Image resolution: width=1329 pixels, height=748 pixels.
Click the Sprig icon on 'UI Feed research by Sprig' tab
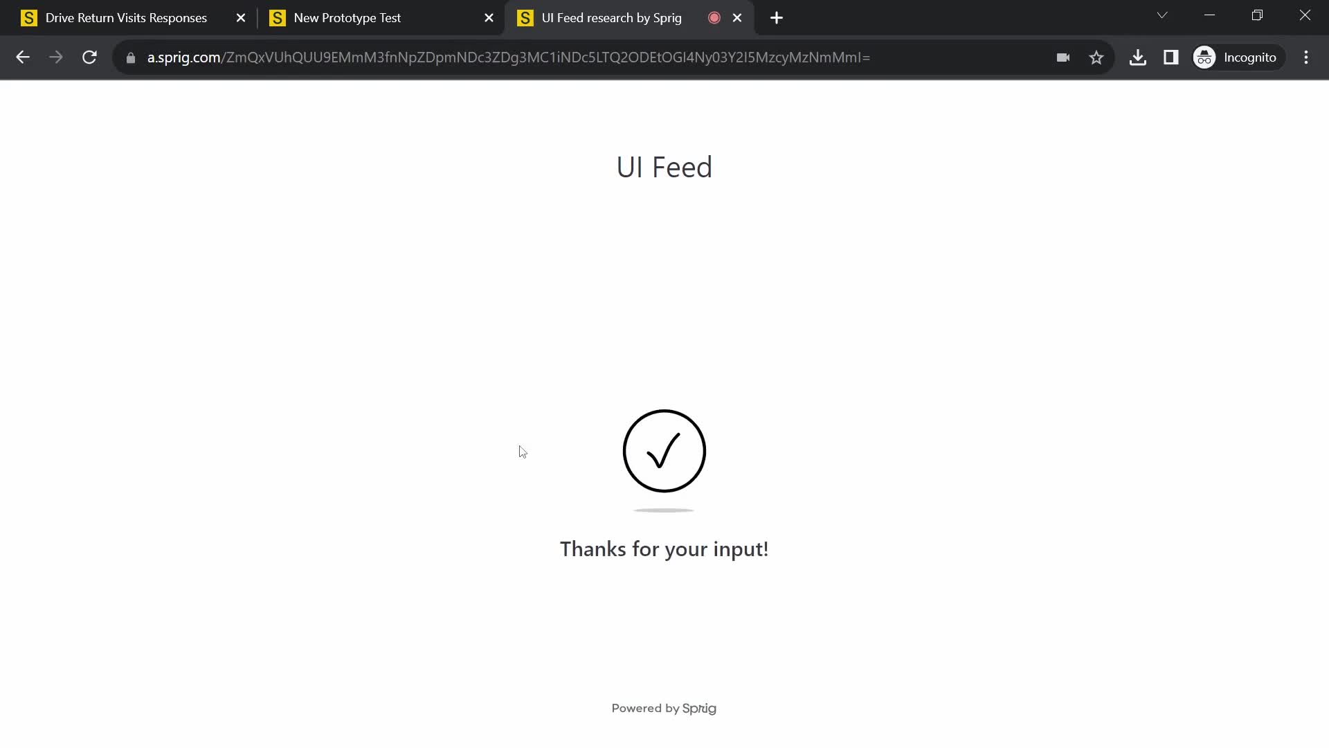point(526,18)
